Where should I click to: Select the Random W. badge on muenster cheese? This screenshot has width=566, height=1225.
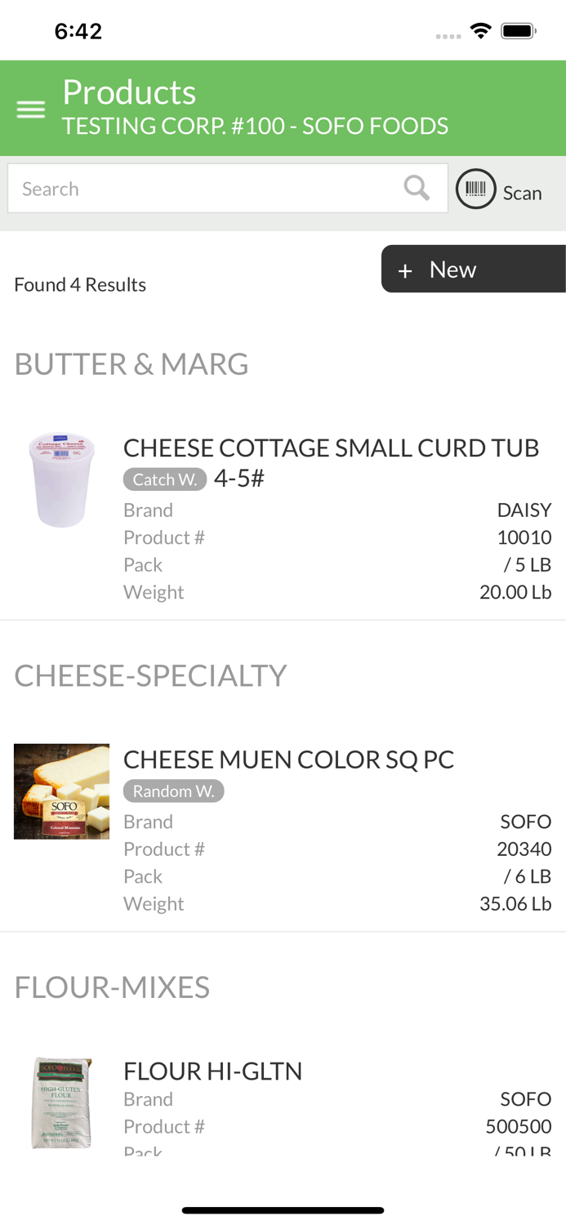pos(174,791)
